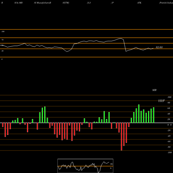
Task: Click the -100 label on MR axis
Action: (x=170, y=153)
